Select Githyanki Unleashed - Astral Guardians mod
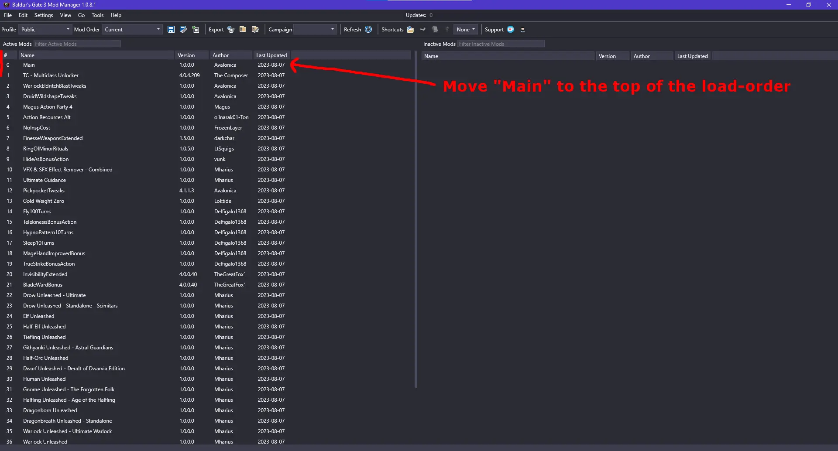 click(x=205, y=348)
